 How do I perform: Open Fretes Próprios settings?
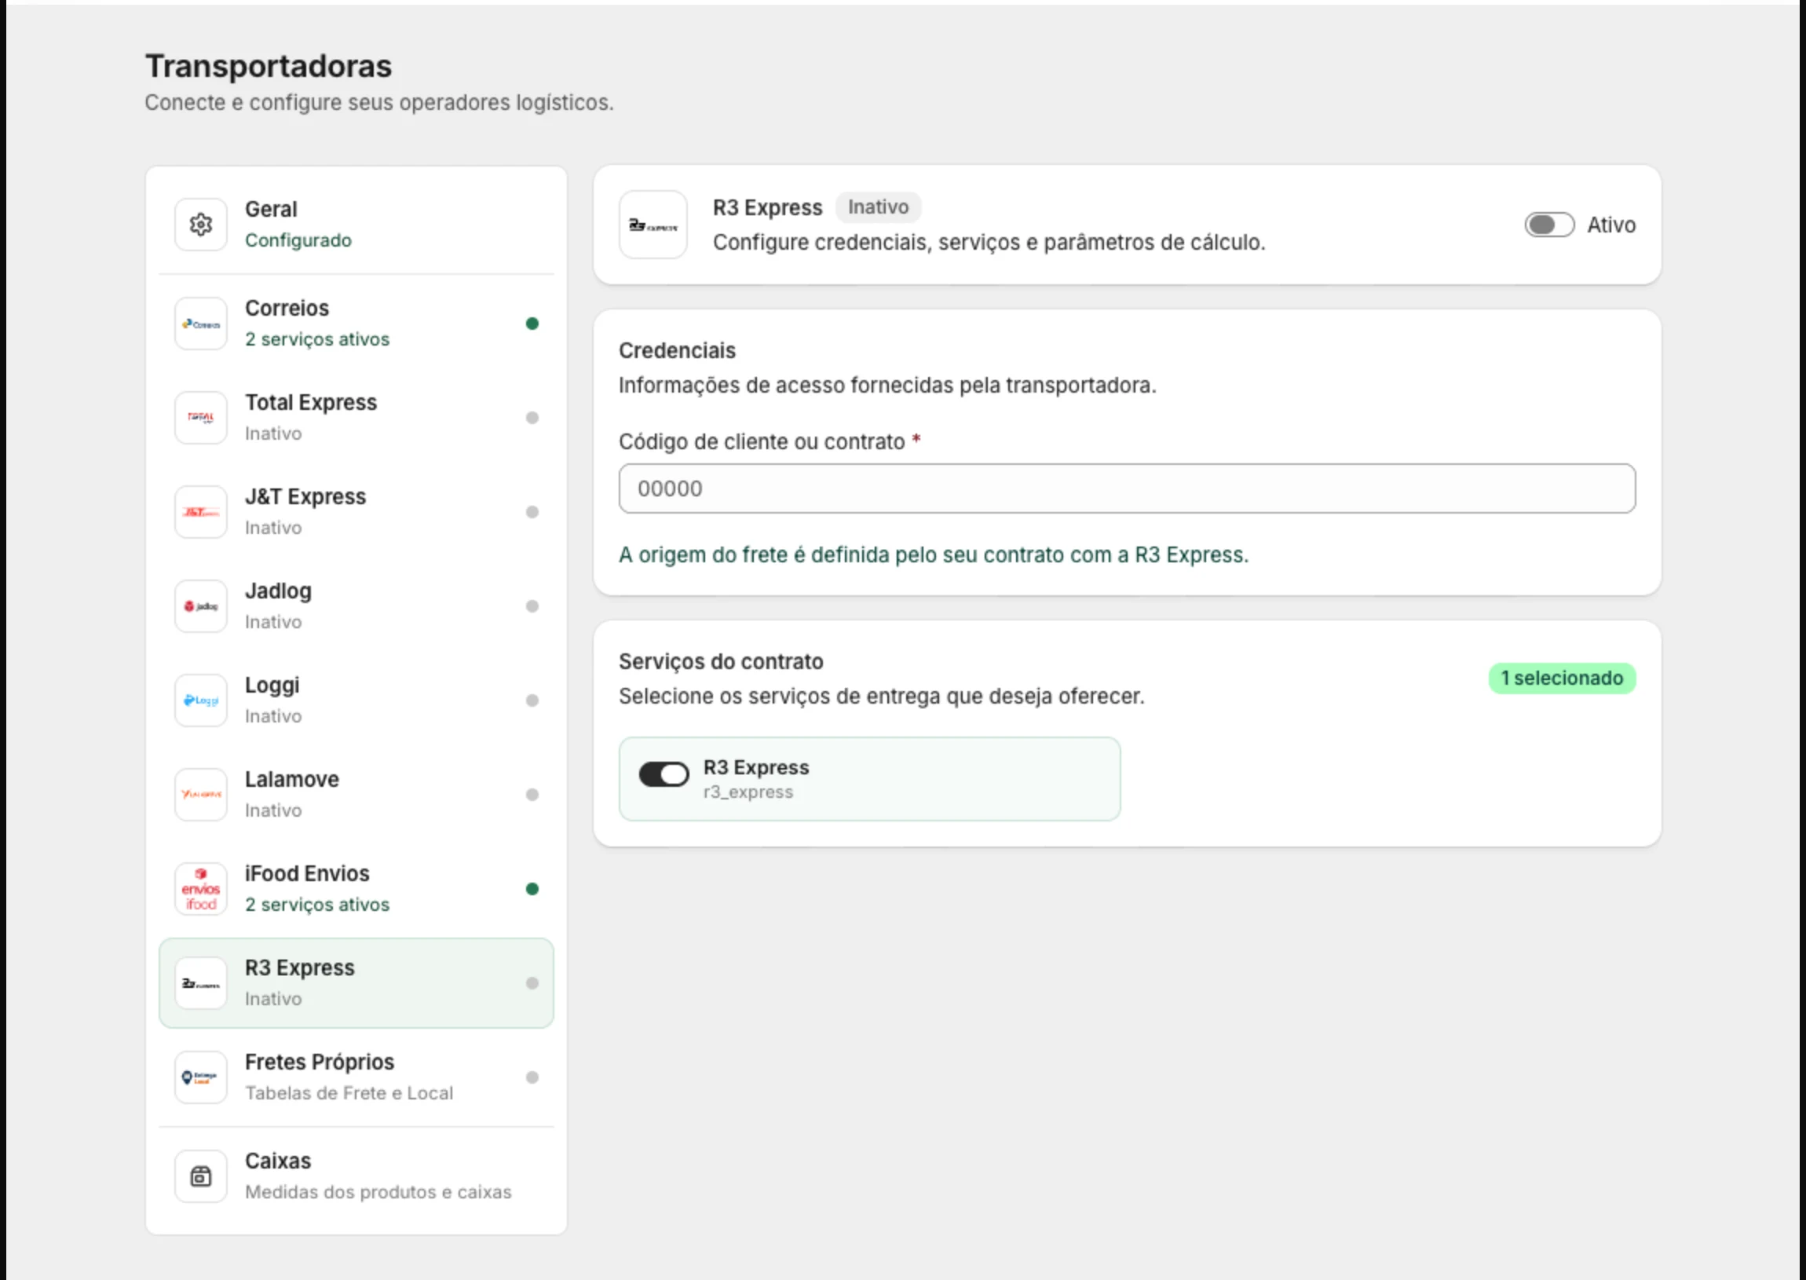(356, 1077)
